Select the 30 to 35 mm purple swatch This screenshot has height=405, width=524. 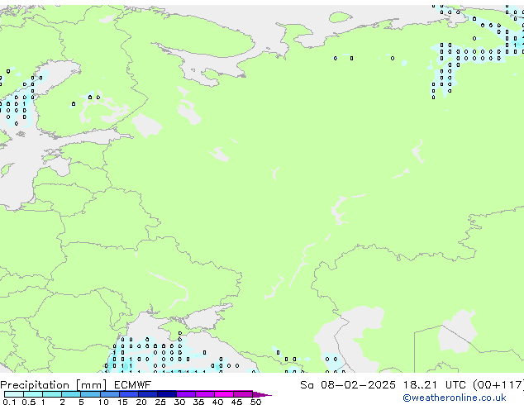pos(186,394)
